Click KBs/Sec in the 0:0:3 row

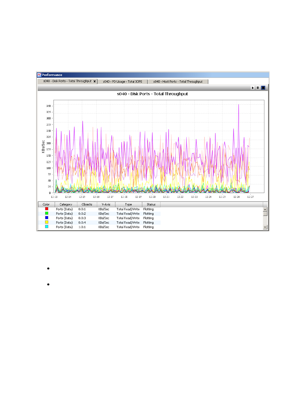coord(104,218)
